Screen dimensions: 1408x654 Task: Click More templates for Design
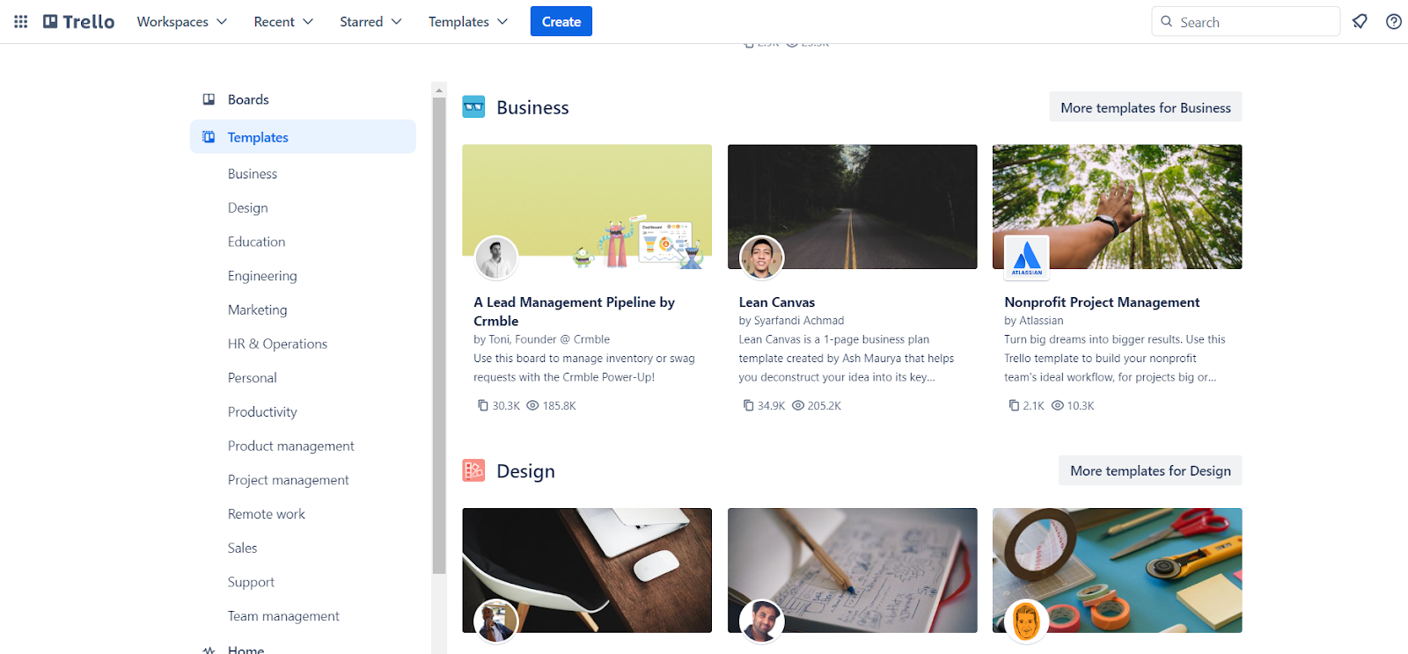point(1150,470)
